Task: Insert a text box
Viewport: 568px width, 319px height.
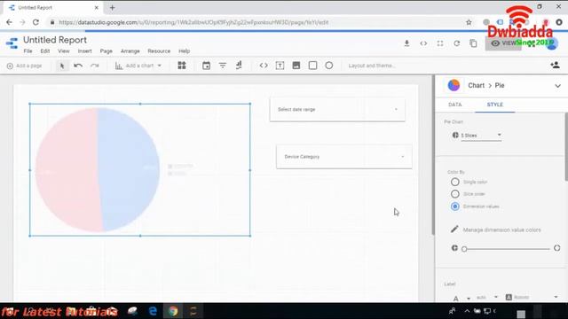Action: coord(280,66)
